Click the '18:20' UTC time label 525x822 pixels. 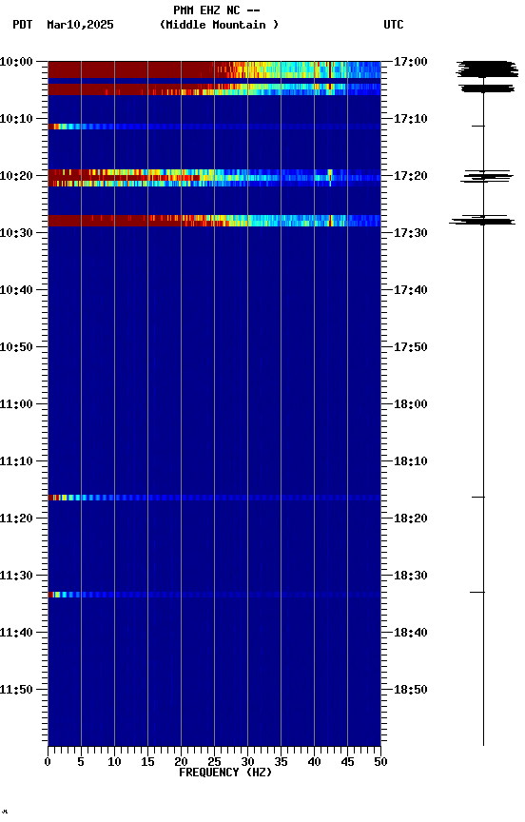pyautogui.click(x=410, y=519)
